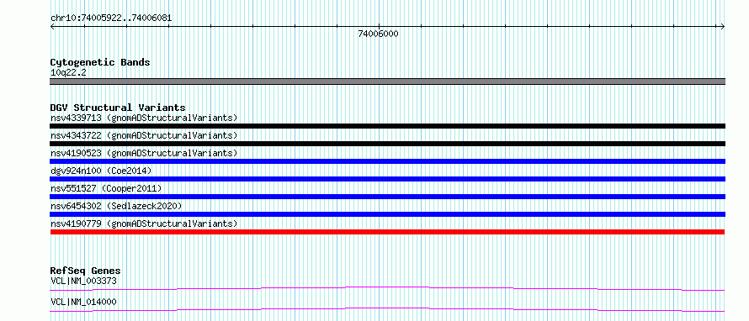Click the left arrowhead of the ruler
The image size is (749, 321).
tap(52, 26)
